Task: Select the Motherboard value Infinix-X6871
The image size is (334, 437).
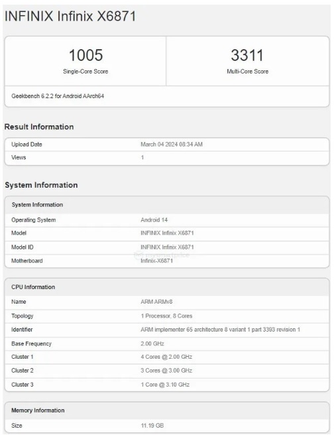Action: (x=156, y=261)
